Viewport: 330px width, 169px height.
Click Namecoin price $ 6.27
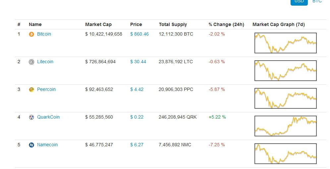coord(137,145)
